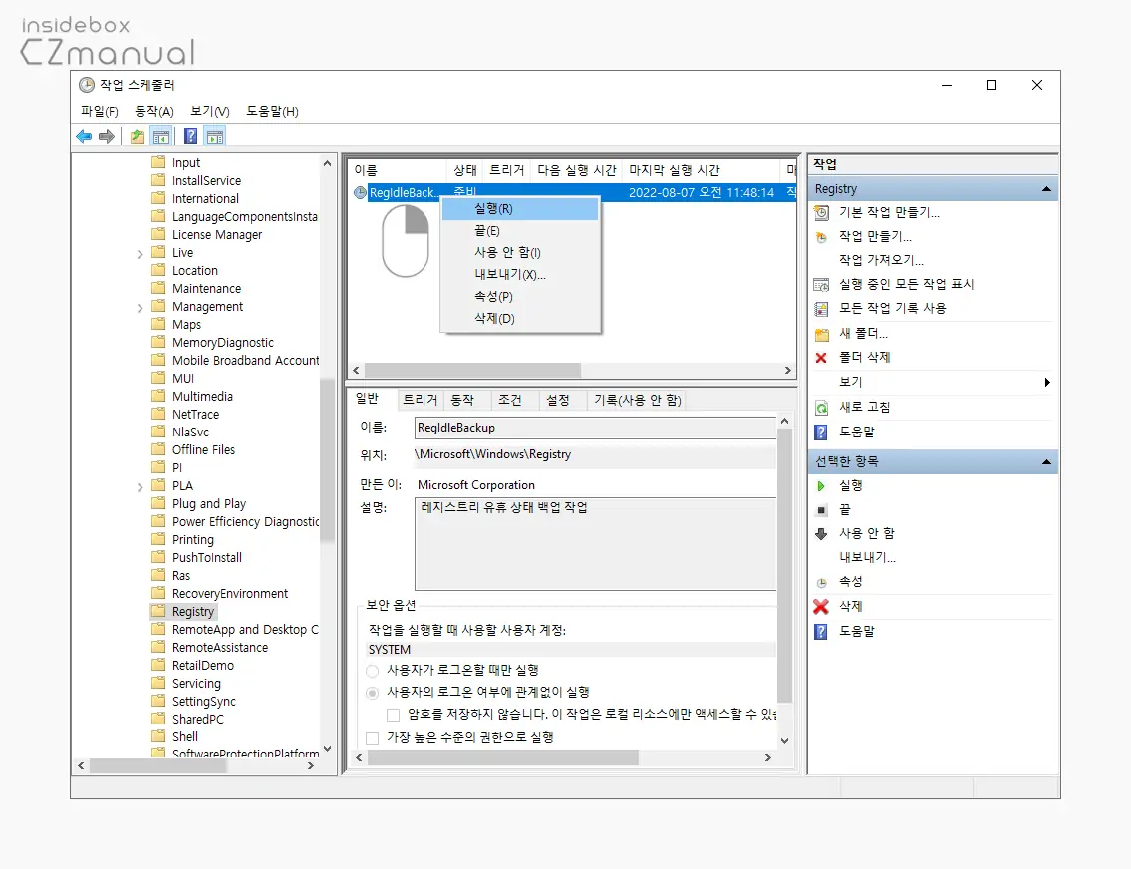Open the 보기(V) menu
Screen dimensions: 1131x869
point(210,111)
